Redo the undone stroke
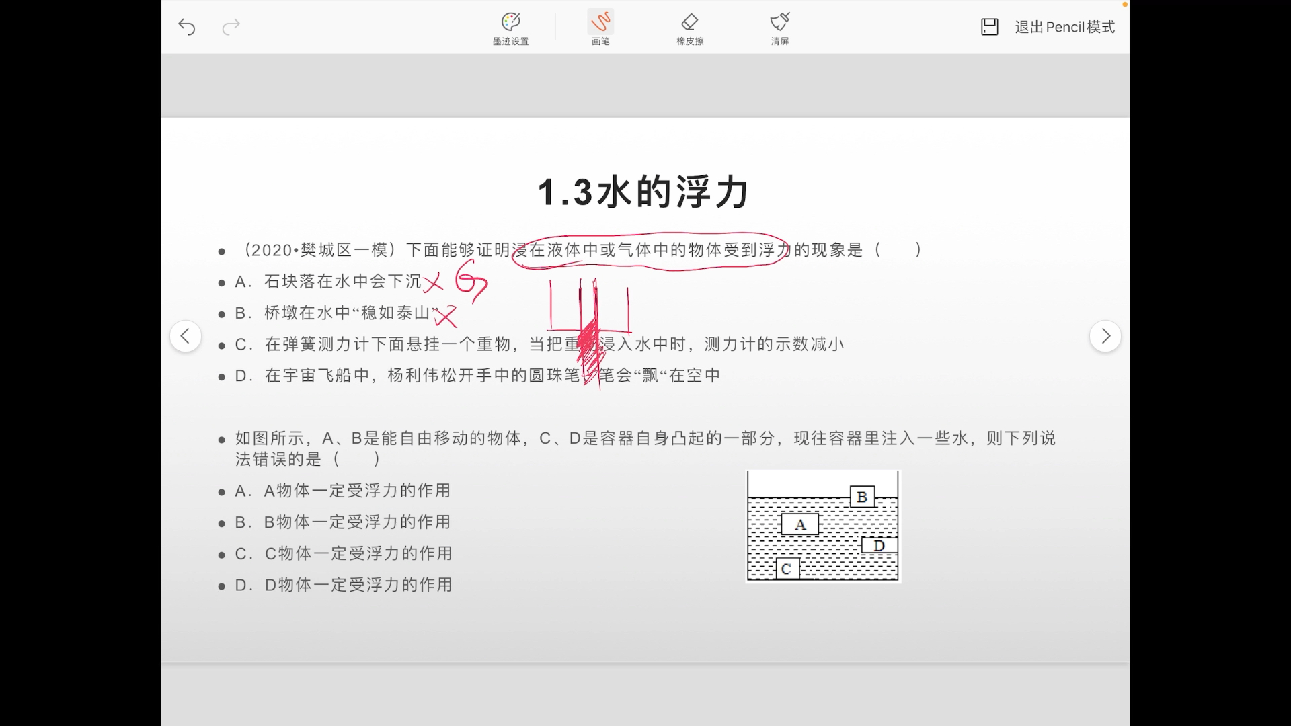Image resolution: width=1291 pixels, height=726 pixels. coord(231,27)
